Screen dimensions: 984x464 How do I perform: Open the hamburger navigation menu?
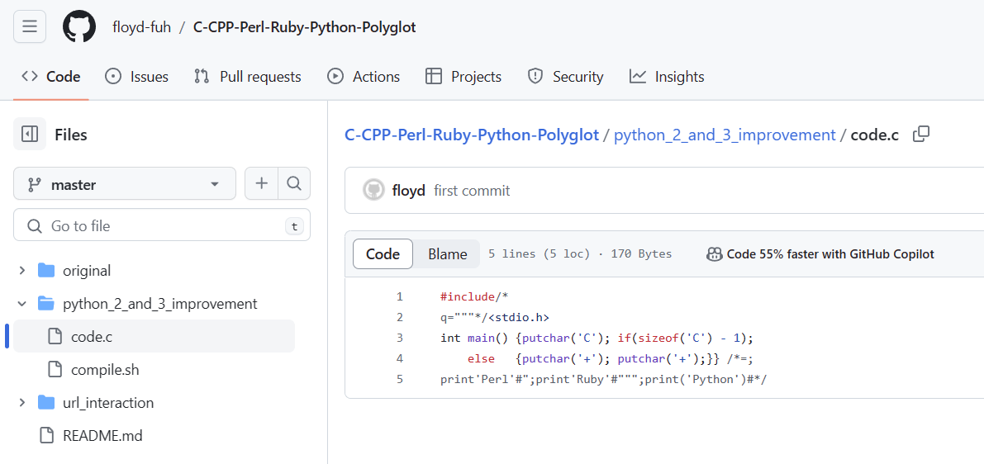[x=30, y=27]
